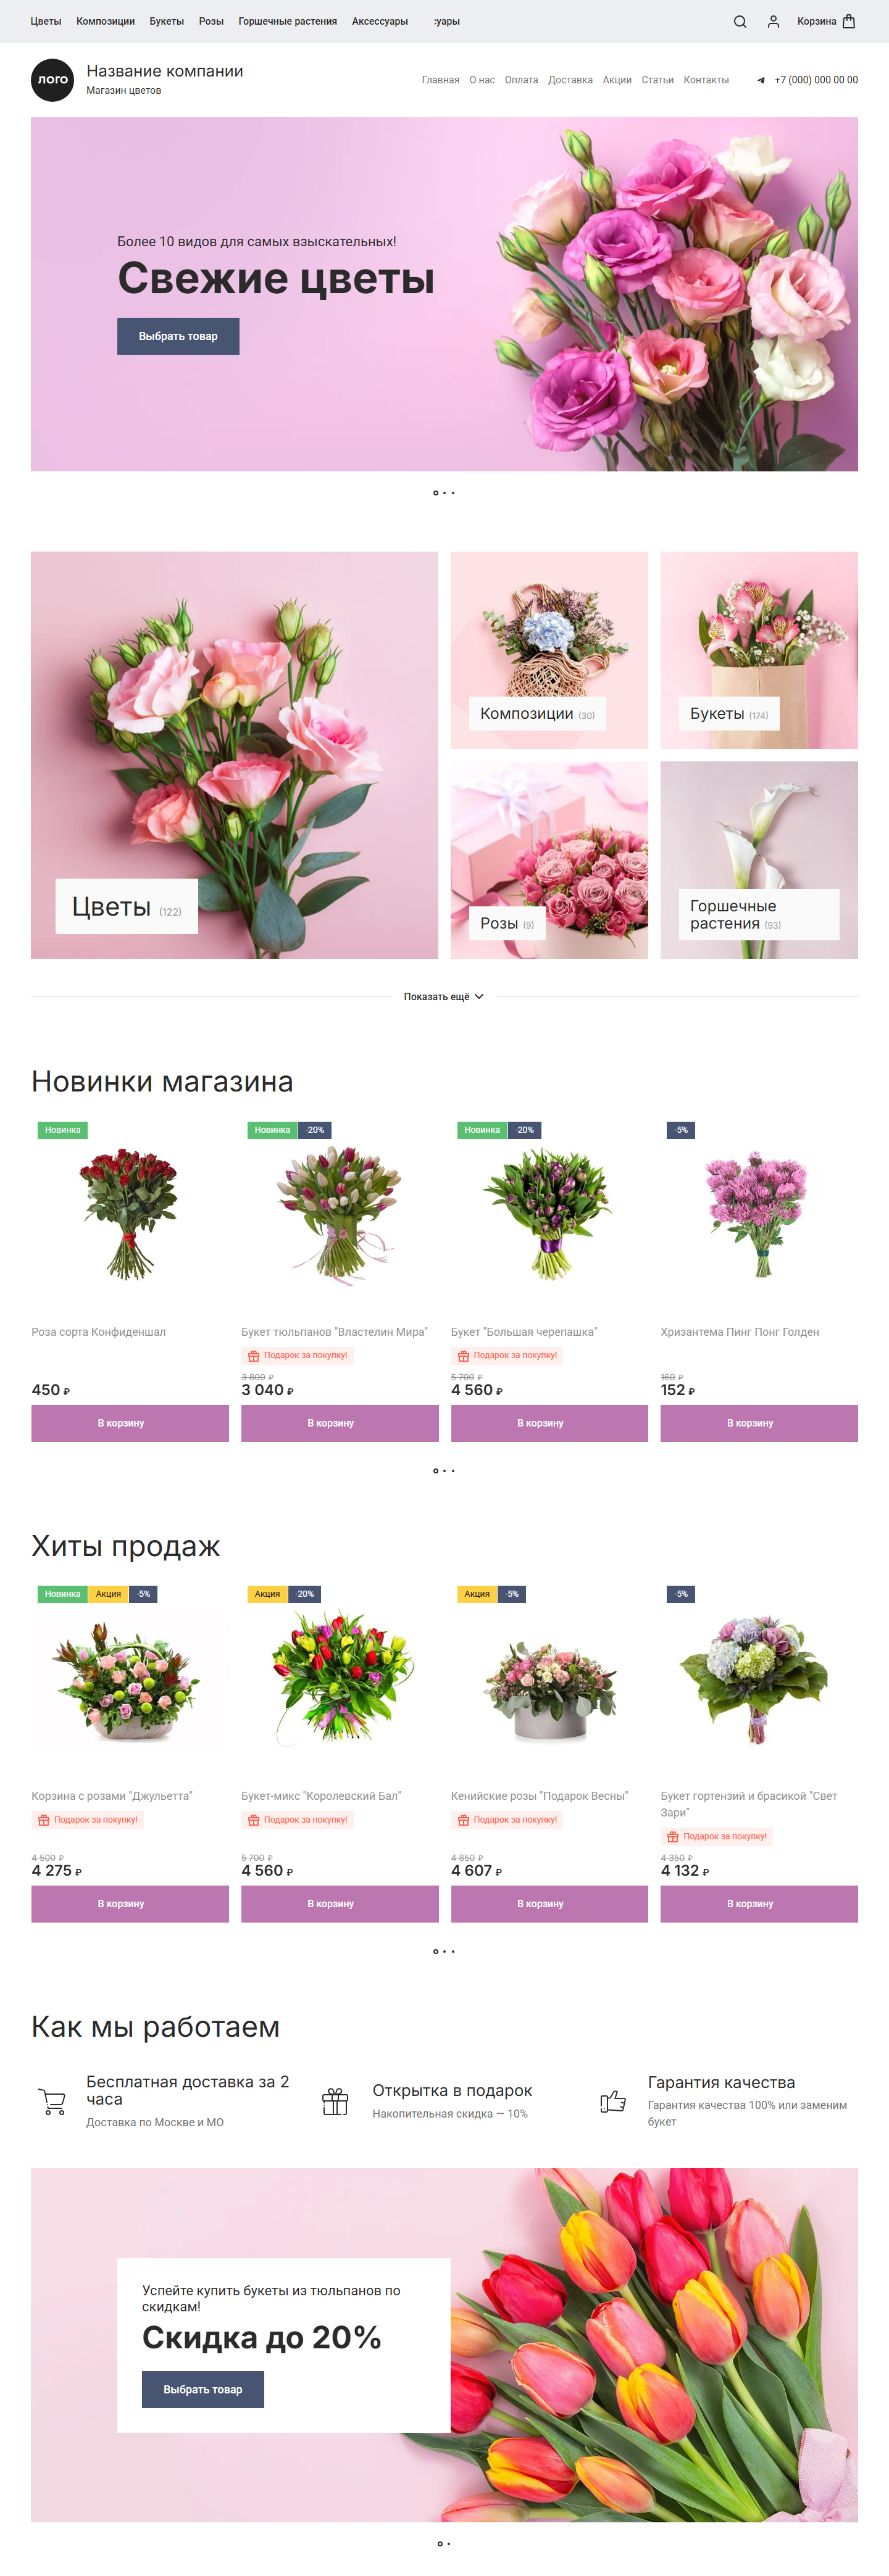Click the telegram arrow icon beside the phone number

pyautogui.click(x=761, y=80)
